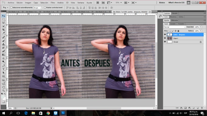Viewport: 207px width, 116px height.
Task: Open layer styles fx button
Action: click(x=181, y=108)
